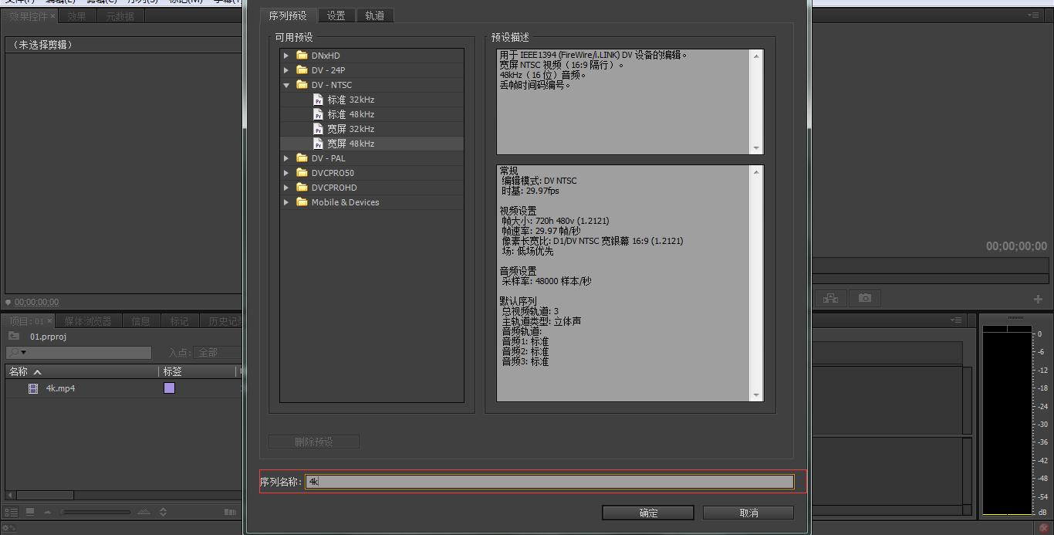Image resolution: width=1054 pixels, height=535 pixels.
Task: Click the 01.prproj parent folder icon
Action: pos(14,337)
